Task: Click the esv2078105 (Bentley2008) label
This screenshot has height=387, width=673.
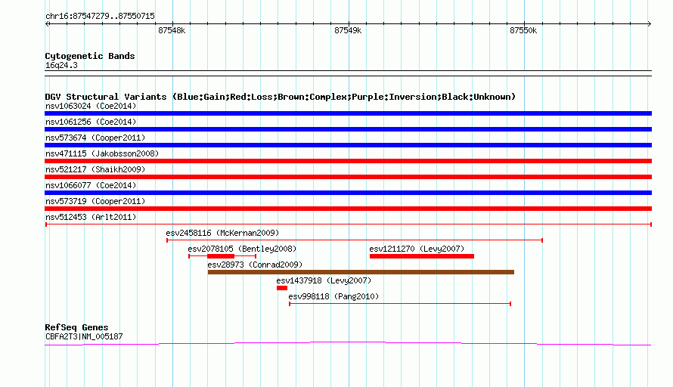Action: 242,249
